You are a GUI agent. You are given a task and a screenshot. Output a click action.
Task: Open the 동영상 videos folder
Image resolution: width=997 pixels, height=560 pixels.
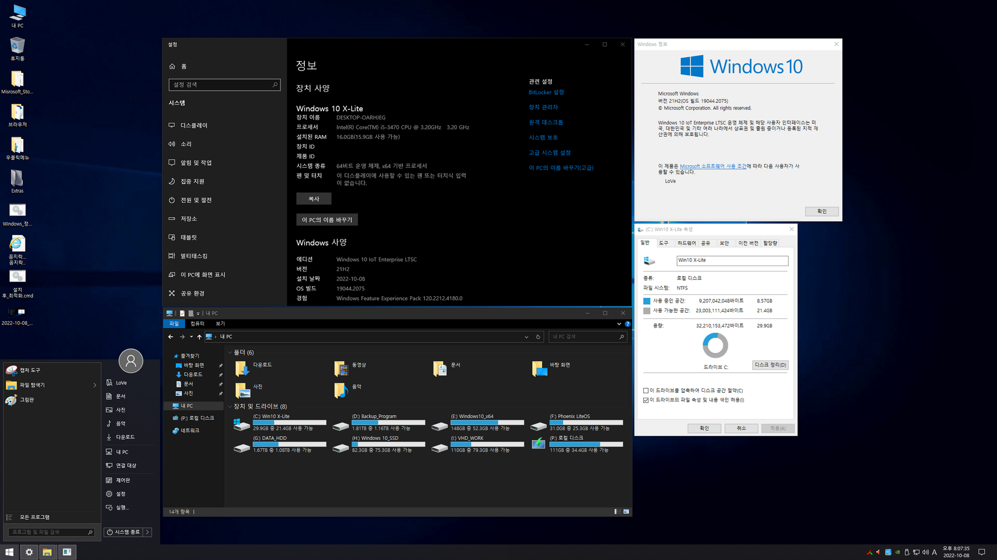351,368
